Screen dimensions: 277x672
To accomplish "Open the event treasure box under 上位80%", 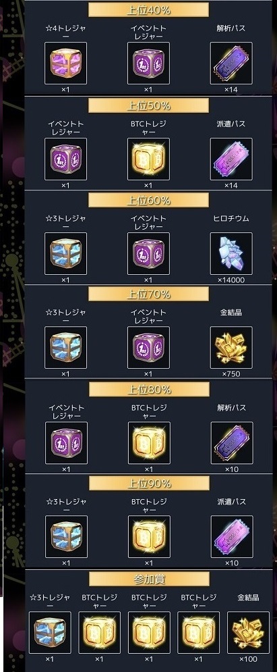I will click(x=66, y=443).
